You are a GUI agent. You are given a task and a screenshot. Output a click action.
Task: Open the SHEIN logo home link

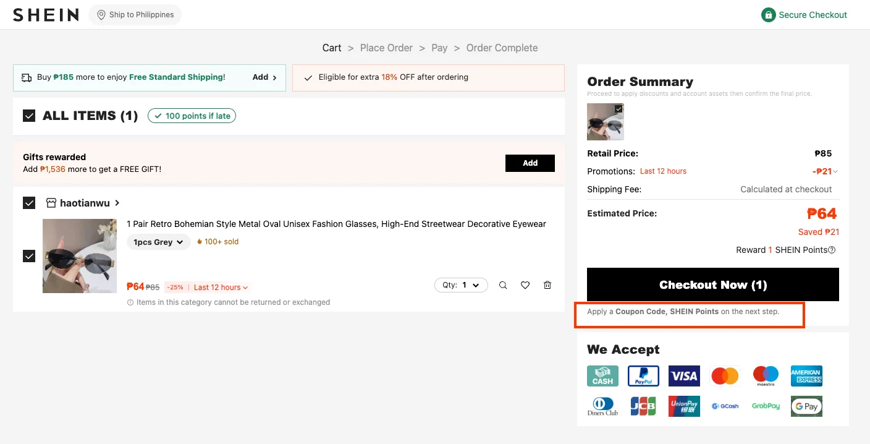pyautogui.click(x=46, y=15)
